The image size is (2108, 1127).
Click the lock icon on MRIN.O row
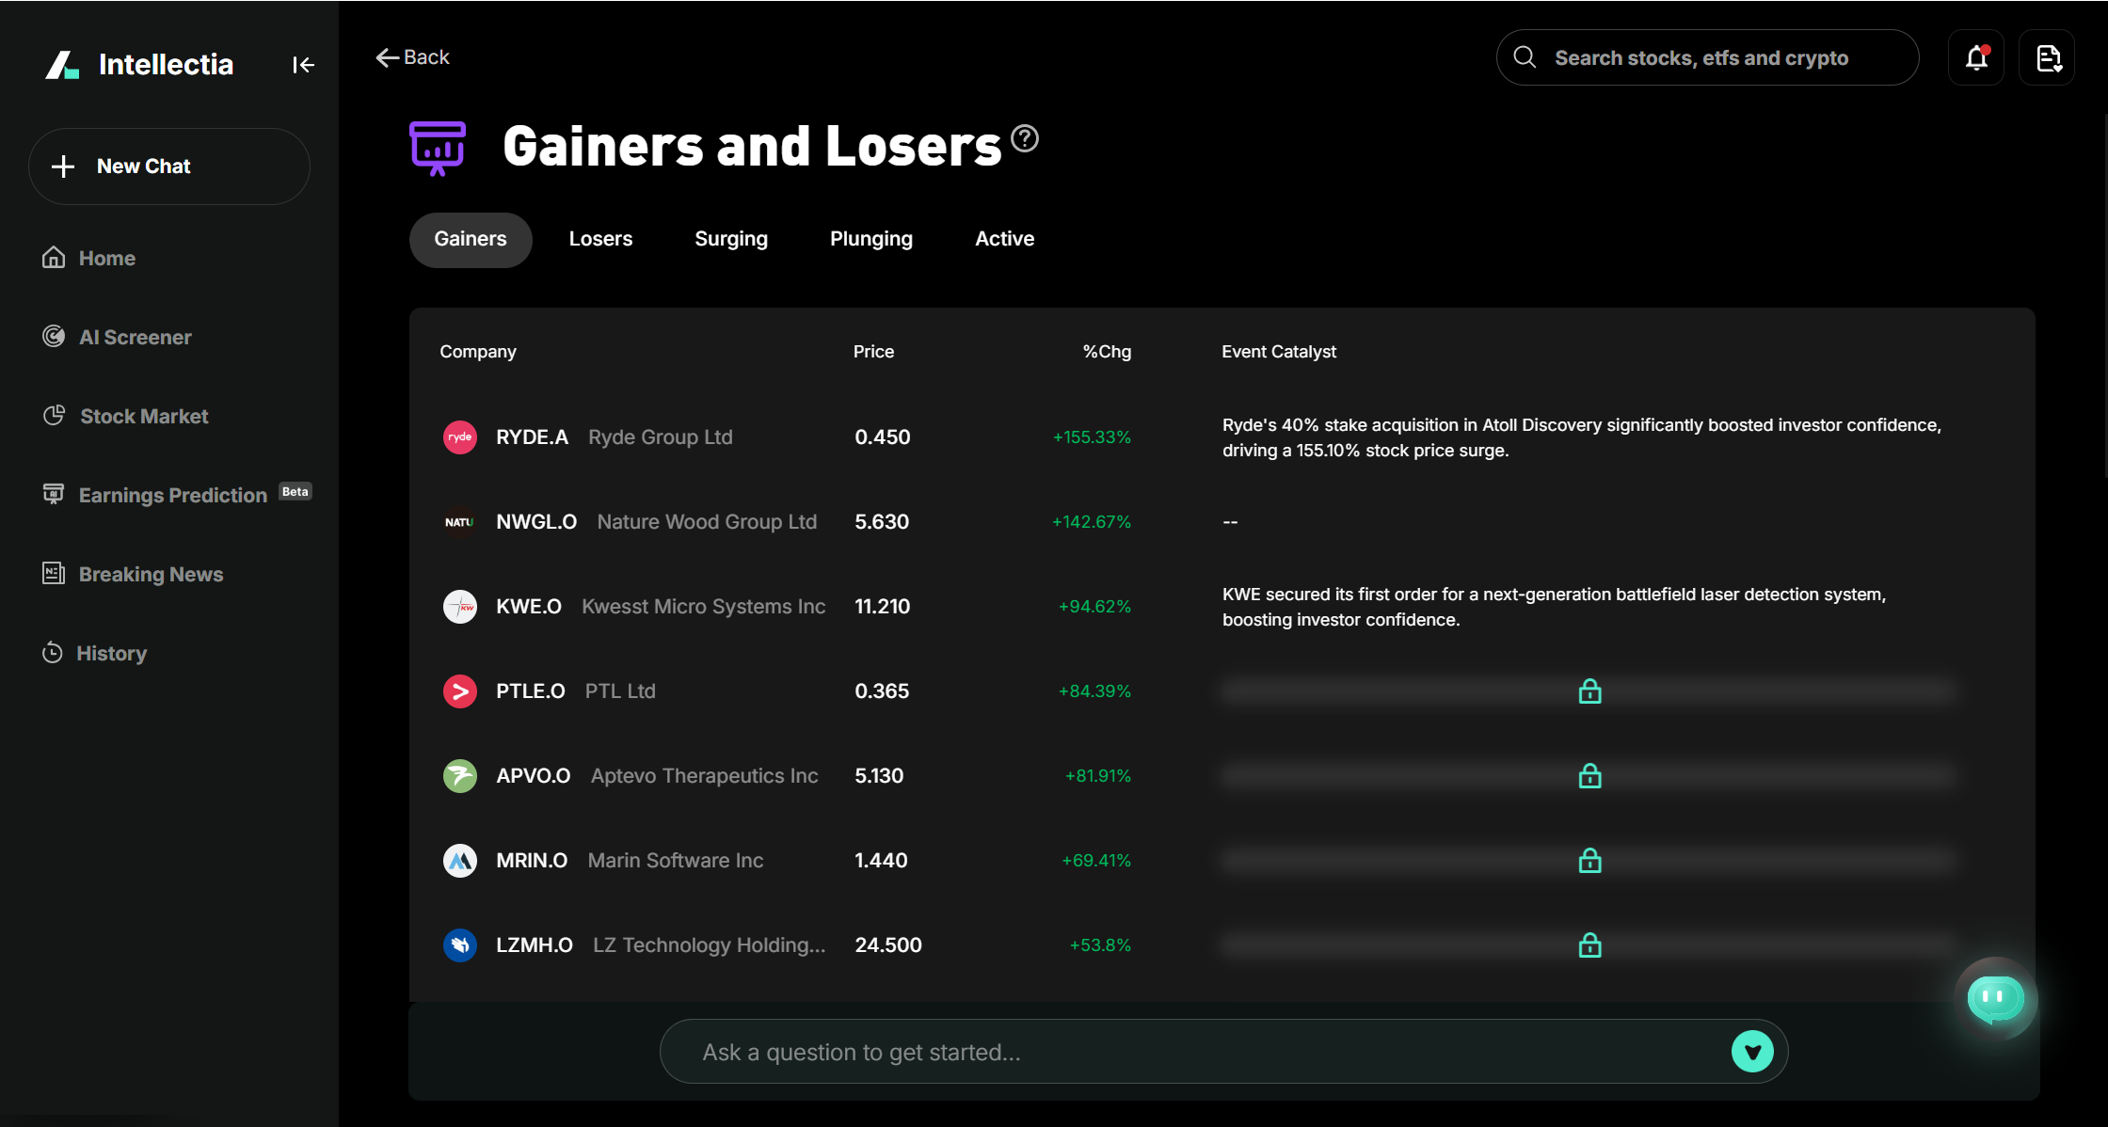(x=1589, y=860)
